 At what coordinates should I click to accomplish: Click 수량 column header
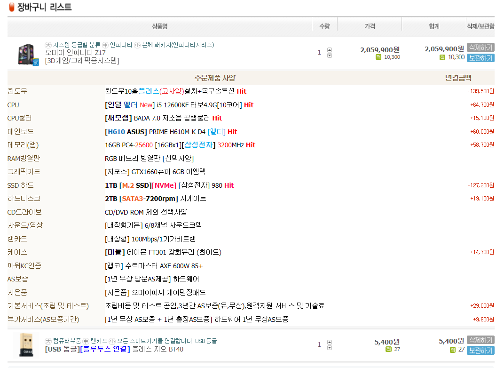coord(324,26)
